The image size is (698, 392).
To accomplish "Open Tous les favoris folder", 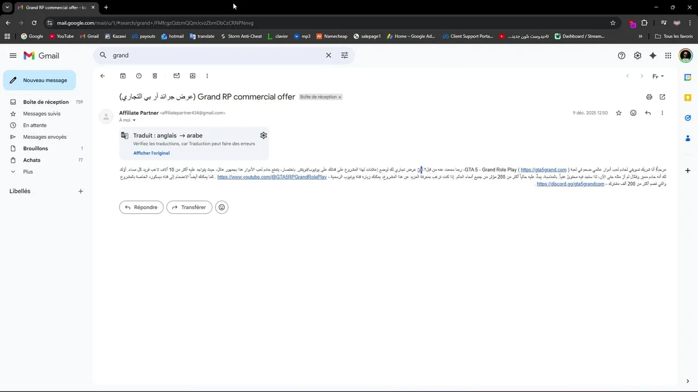I will pos(673,36).
